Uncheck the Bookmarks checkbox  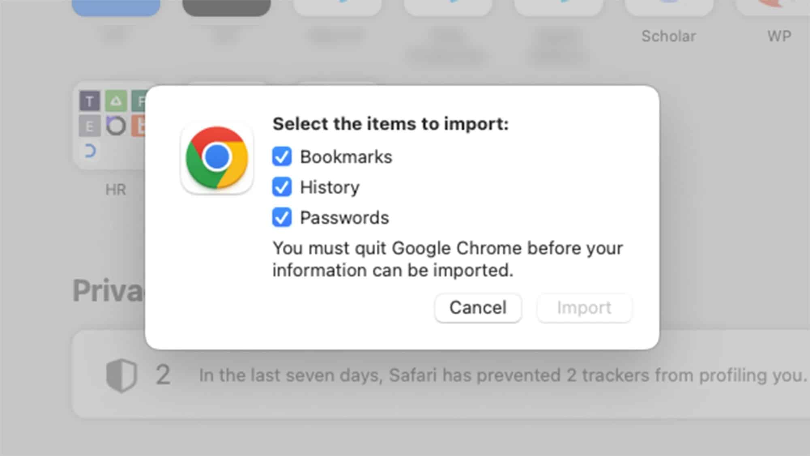coord(282,157)
